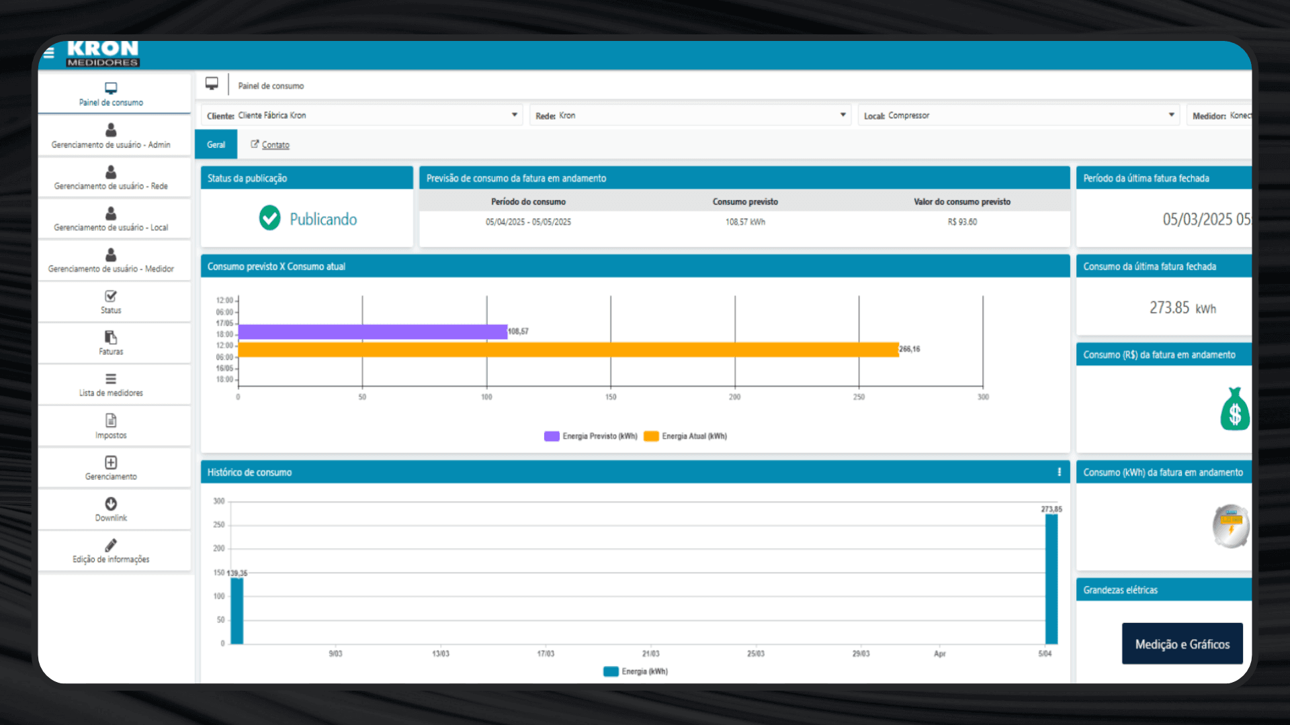
Task: Expand the Cliente dropdown
Action: [515, 115]
